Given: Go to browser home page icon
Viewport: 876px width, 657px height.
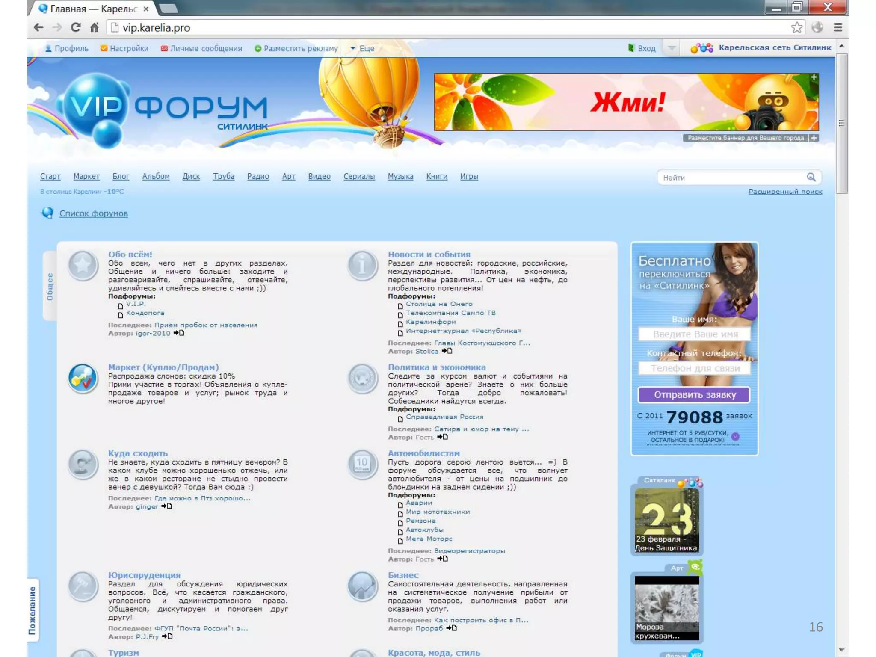Looking at the screenshot, I should (x=95, y=27).
